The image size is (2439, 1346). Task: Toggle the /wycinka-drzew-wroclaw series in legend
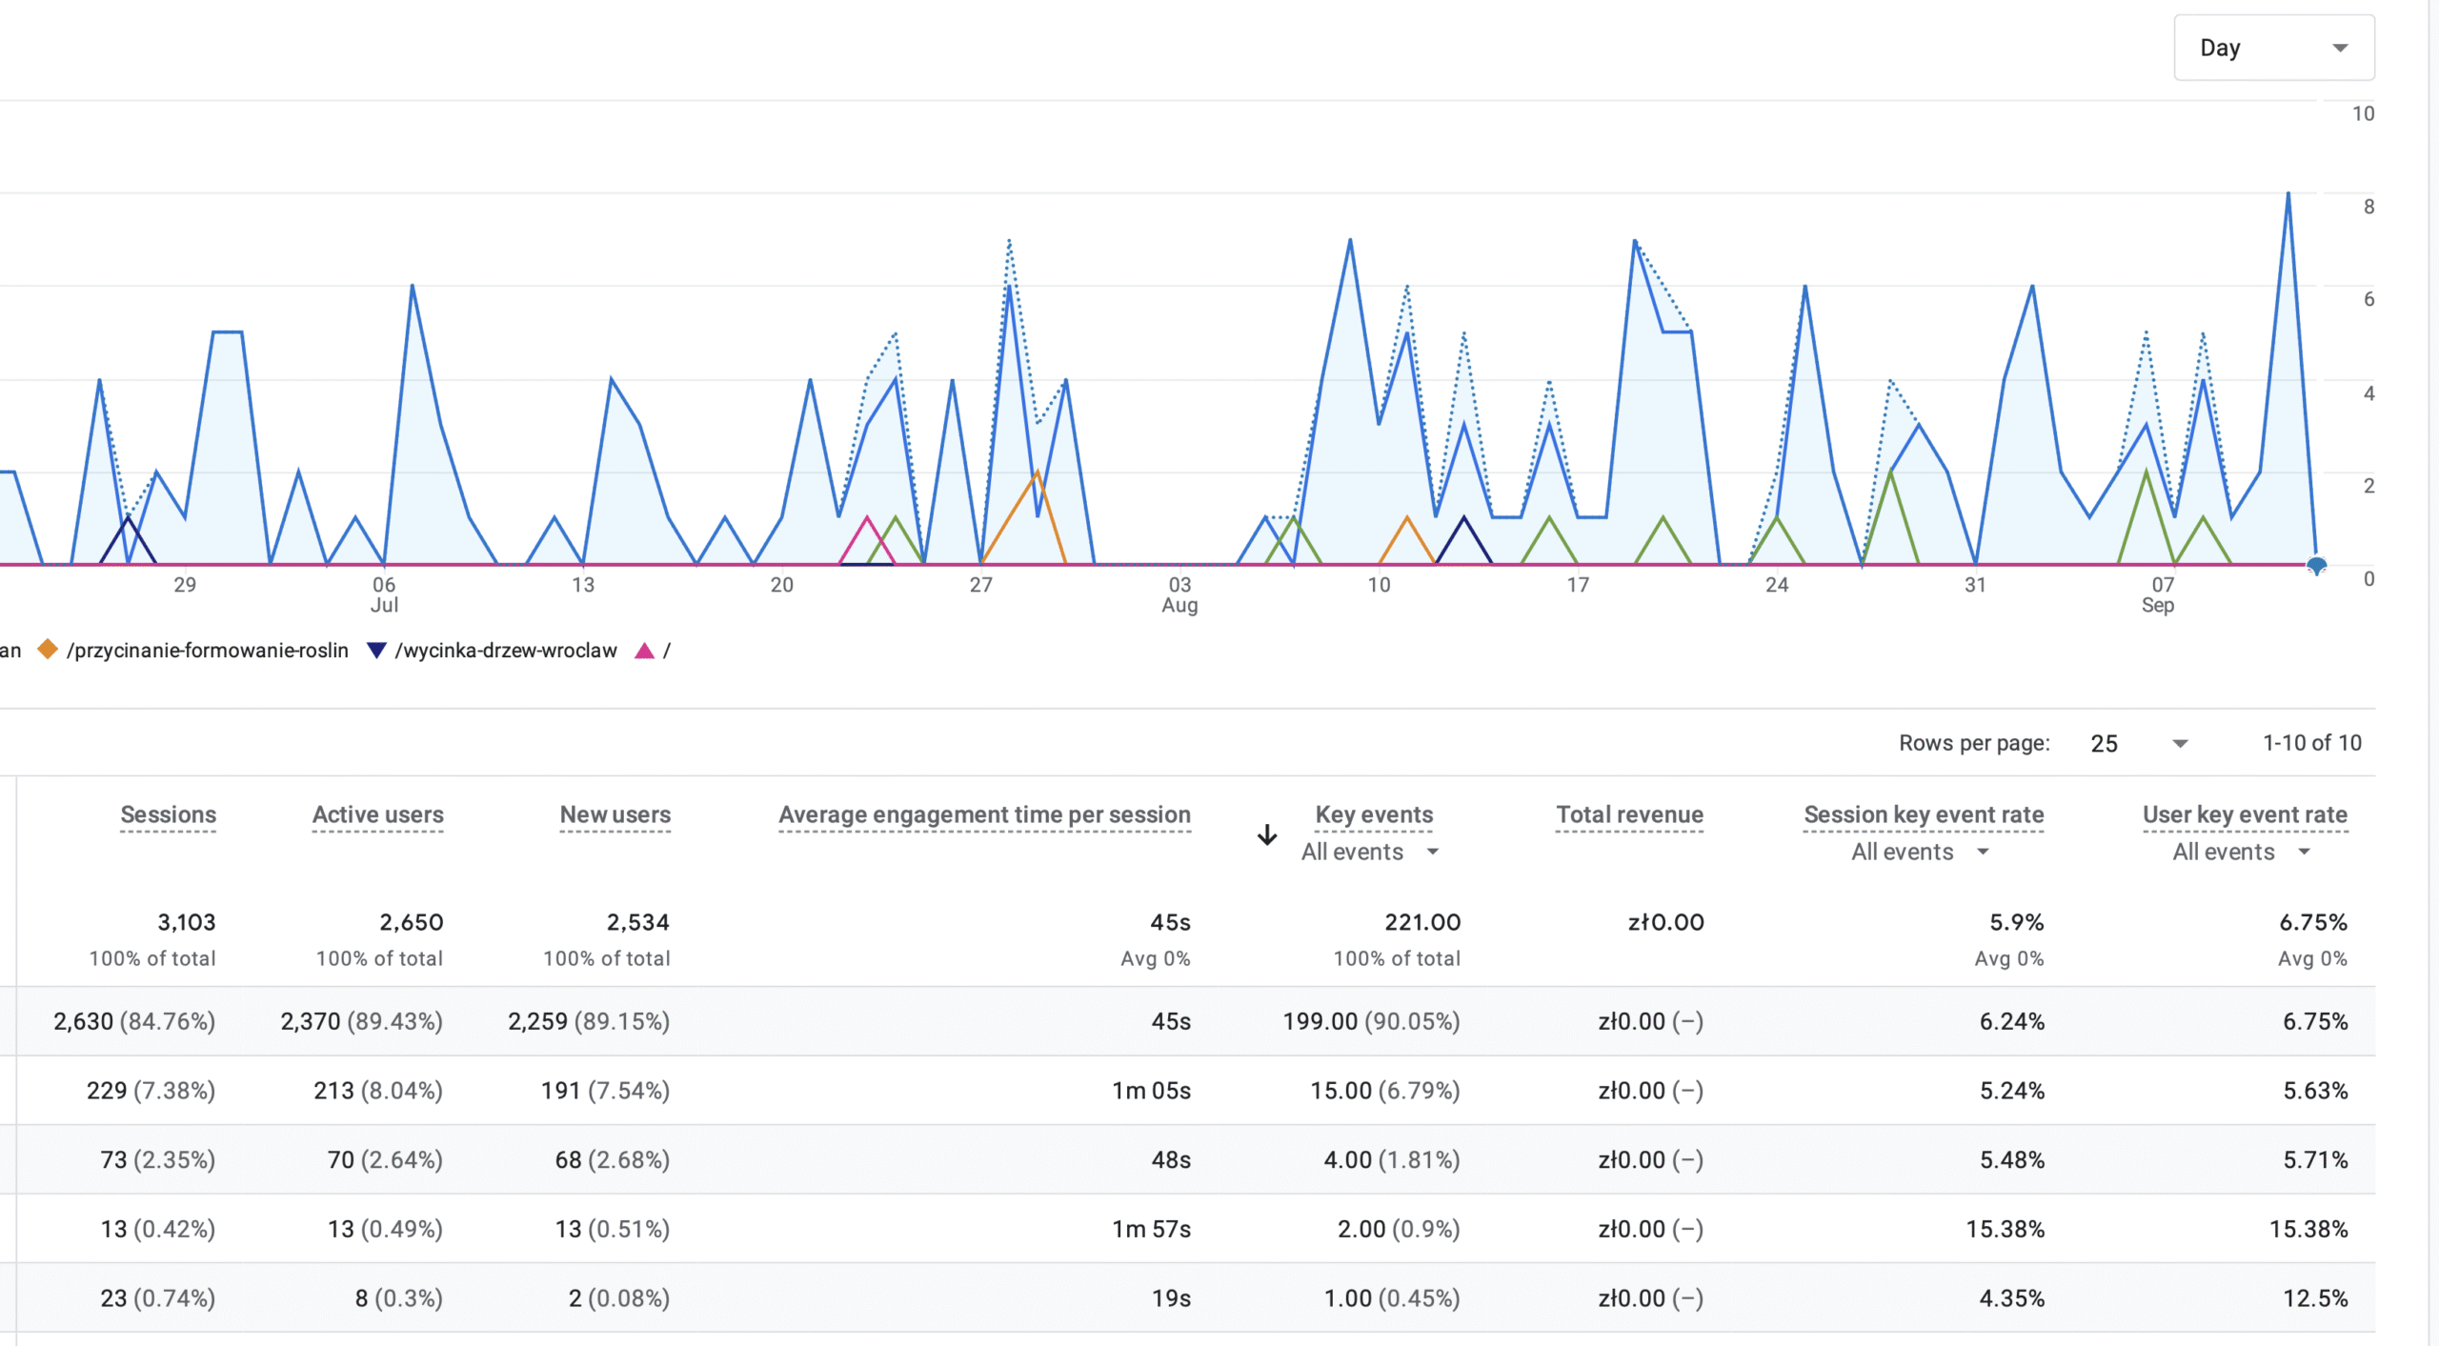pyautogui.click(x=506, y=650)
